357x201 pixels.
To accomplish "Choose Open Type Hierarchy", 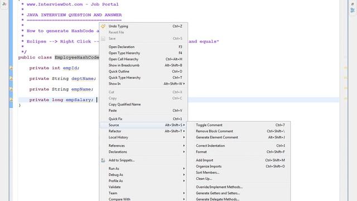I will pyautogui.click(x=143, y=53).
